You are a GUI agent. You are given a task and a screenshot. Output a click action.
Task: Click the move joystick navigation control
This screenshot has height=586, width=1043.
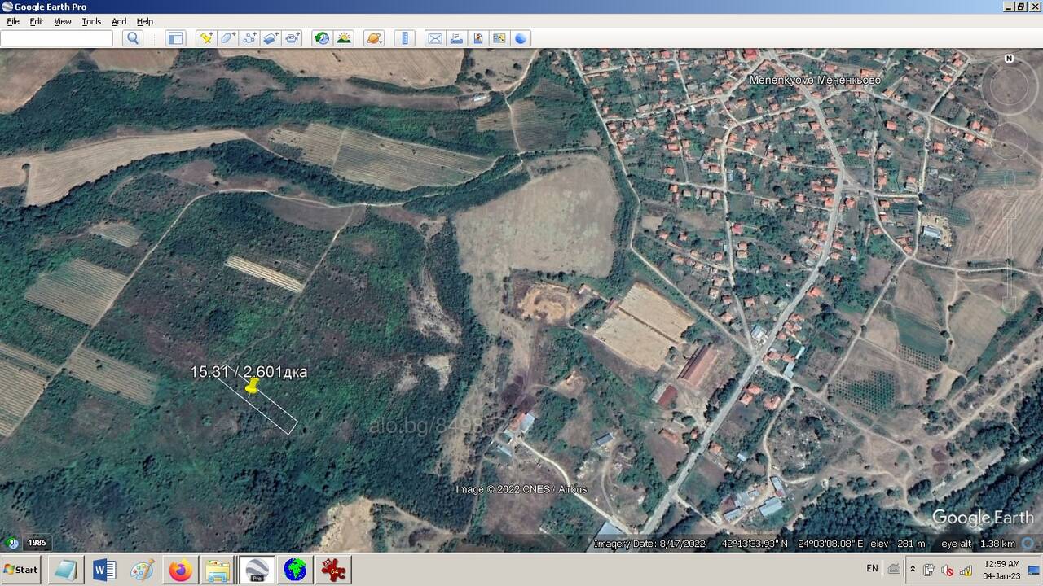(1010, 141)
